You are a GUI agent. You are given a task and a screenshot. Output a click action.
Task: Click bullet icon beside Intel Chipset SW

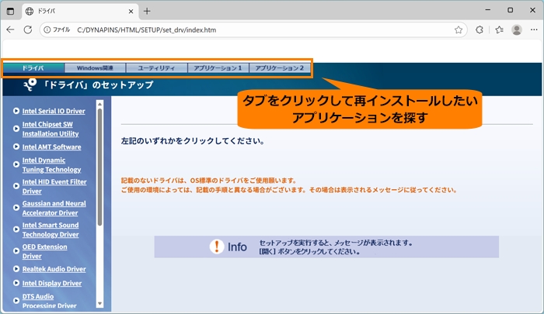coord(16,129)
